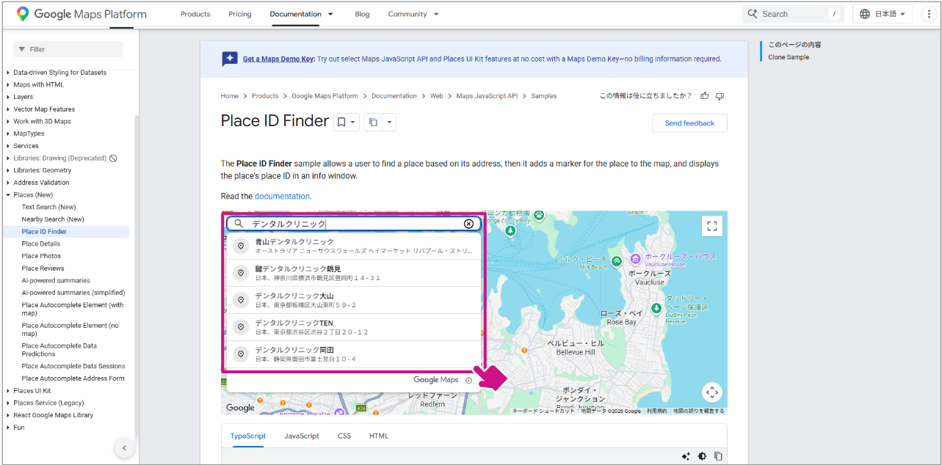Click the sidebar Filter field
The image size is (942, 465).
[x=68, y=49]
